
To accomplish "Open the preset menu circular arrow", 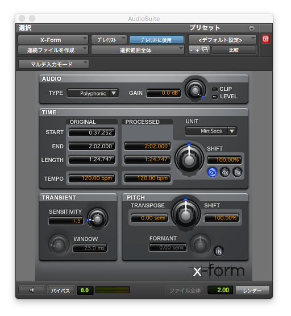I will pos(252,28).
